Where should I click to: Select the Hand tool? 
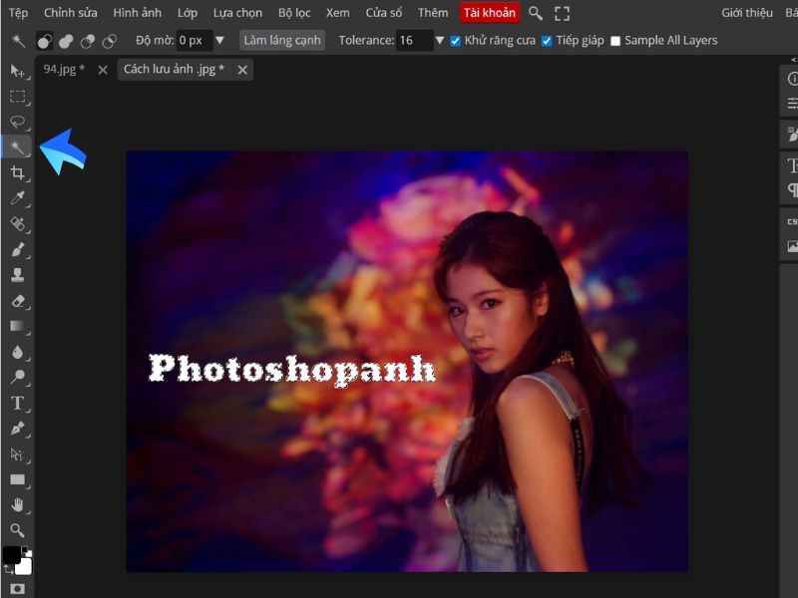coord(17,505)
